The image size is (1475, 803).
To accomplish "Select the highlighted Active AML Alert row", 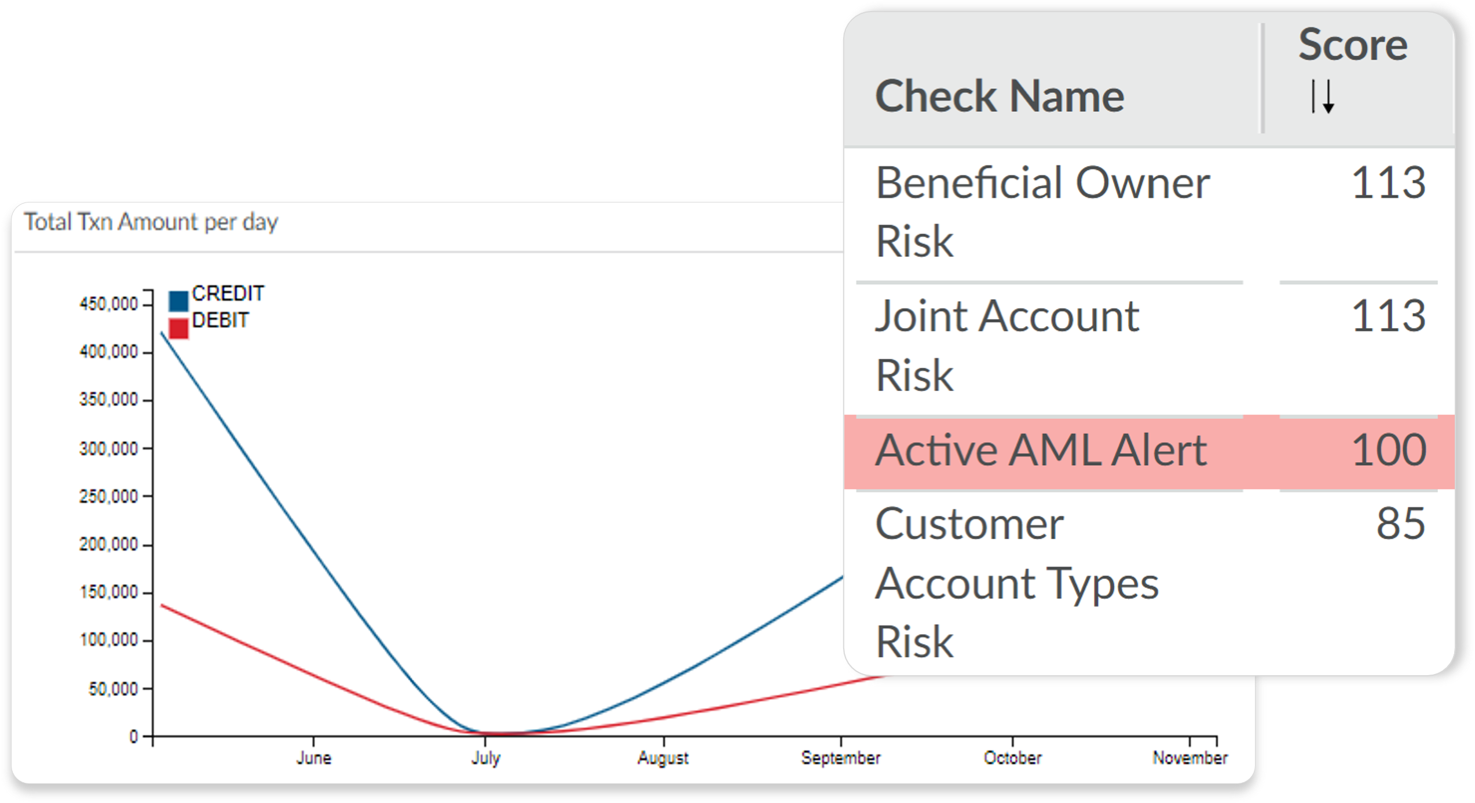I will tap(1149, 451).
